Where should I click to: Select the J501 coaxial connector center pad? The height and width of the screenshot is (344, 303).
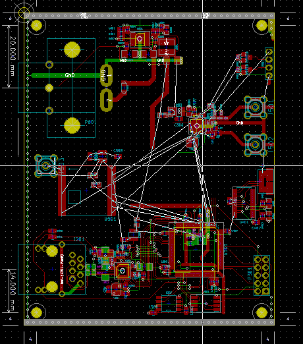256,107
